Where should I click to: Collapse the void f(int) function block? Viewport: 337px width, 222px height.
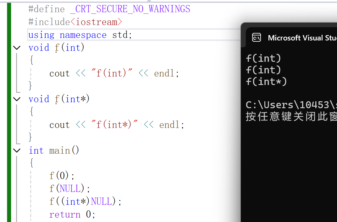click(x=17, y=48)
